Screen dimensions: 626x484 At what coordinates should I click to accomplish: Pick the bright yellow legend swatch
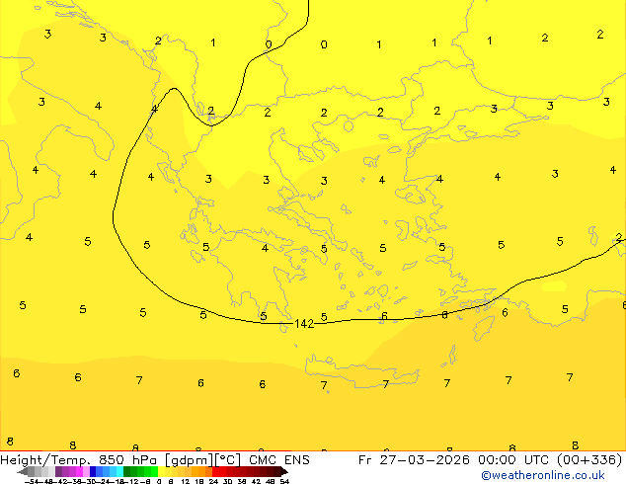161,471
